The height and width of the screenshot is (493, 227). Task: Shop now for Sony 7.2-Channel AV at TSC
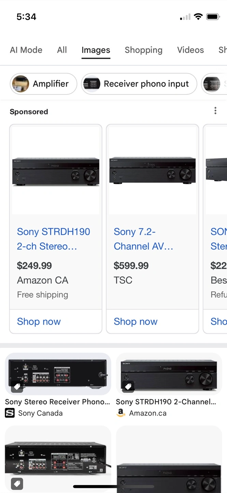click(x=136, y=321)
